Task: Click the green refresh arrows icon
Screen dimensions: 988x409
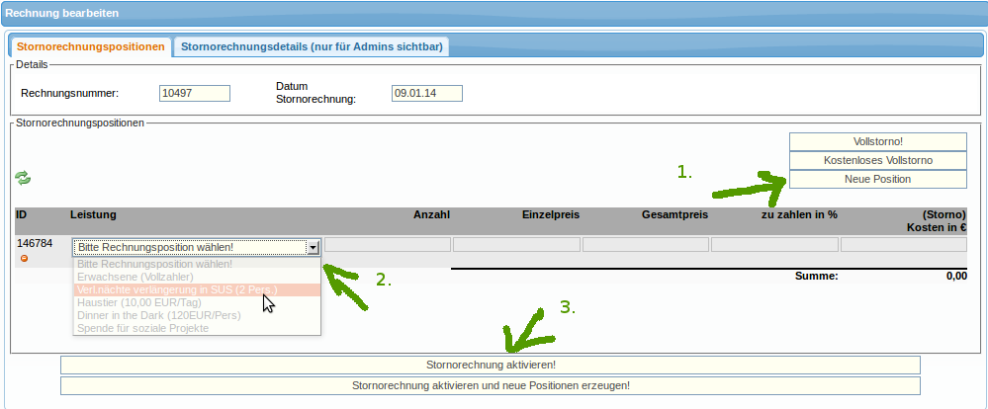Action: (23, 178)
